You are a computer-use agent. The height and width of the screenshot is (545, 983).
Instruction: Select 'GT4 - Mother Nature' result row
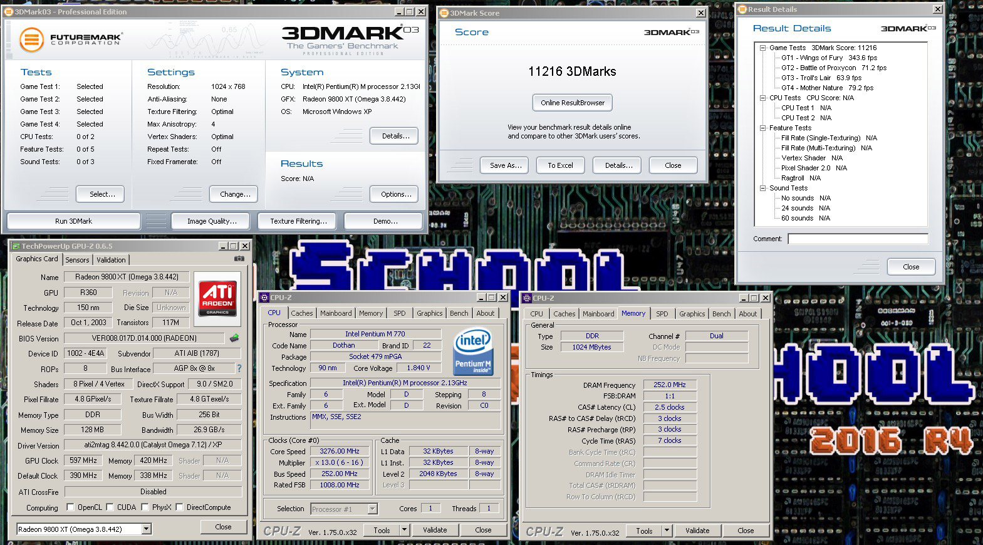click(x=827, y=88)
